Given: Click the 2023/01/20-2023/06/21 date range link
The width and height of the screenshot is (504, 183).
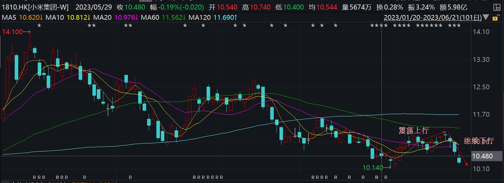Looking at the screenshot, I should (x=432, y=18).
